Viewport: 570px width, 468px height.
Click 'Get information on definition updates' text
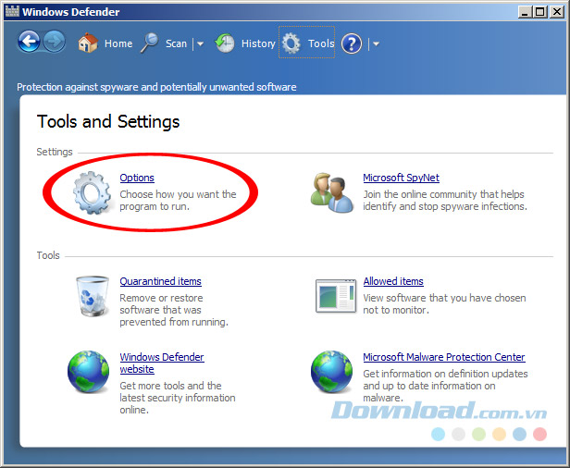point(445,386)
